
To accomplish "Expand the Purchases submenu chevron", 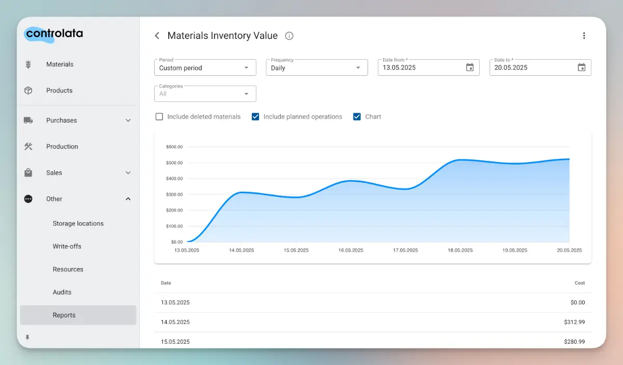I will point(128,120).
